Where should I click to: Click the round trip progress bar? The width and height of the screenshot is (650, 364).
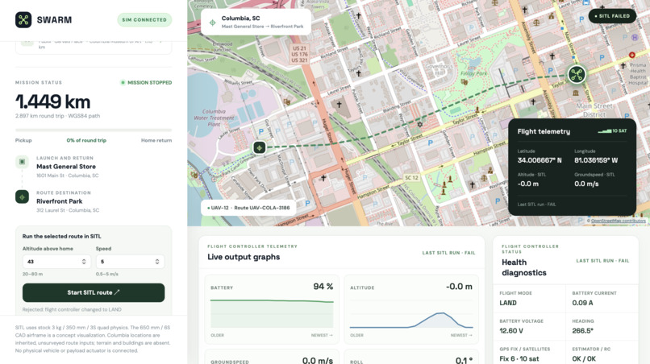point(94,130)
